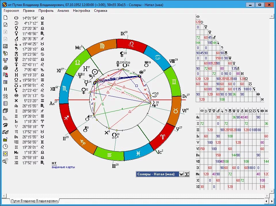Image resolution: width=276 pixels, height=206 pixels.
Task: Click the magnifier search icon
Action: click(x=5, y=161)
